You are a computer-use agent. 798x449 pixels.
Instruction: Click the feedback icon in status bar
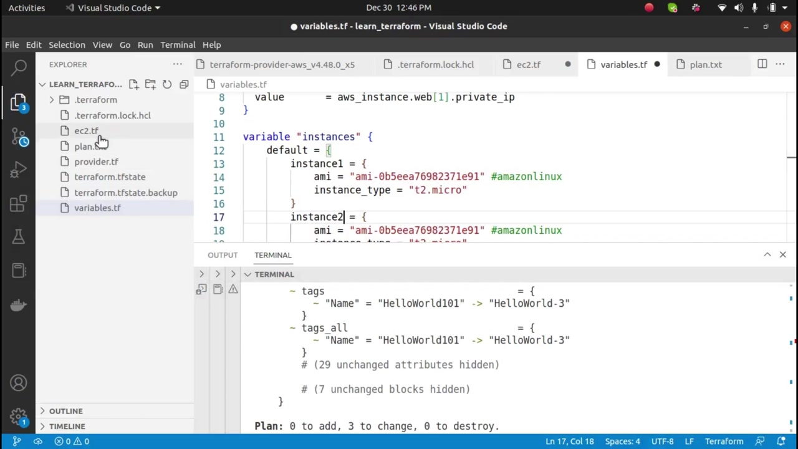[x=761, y=442]
